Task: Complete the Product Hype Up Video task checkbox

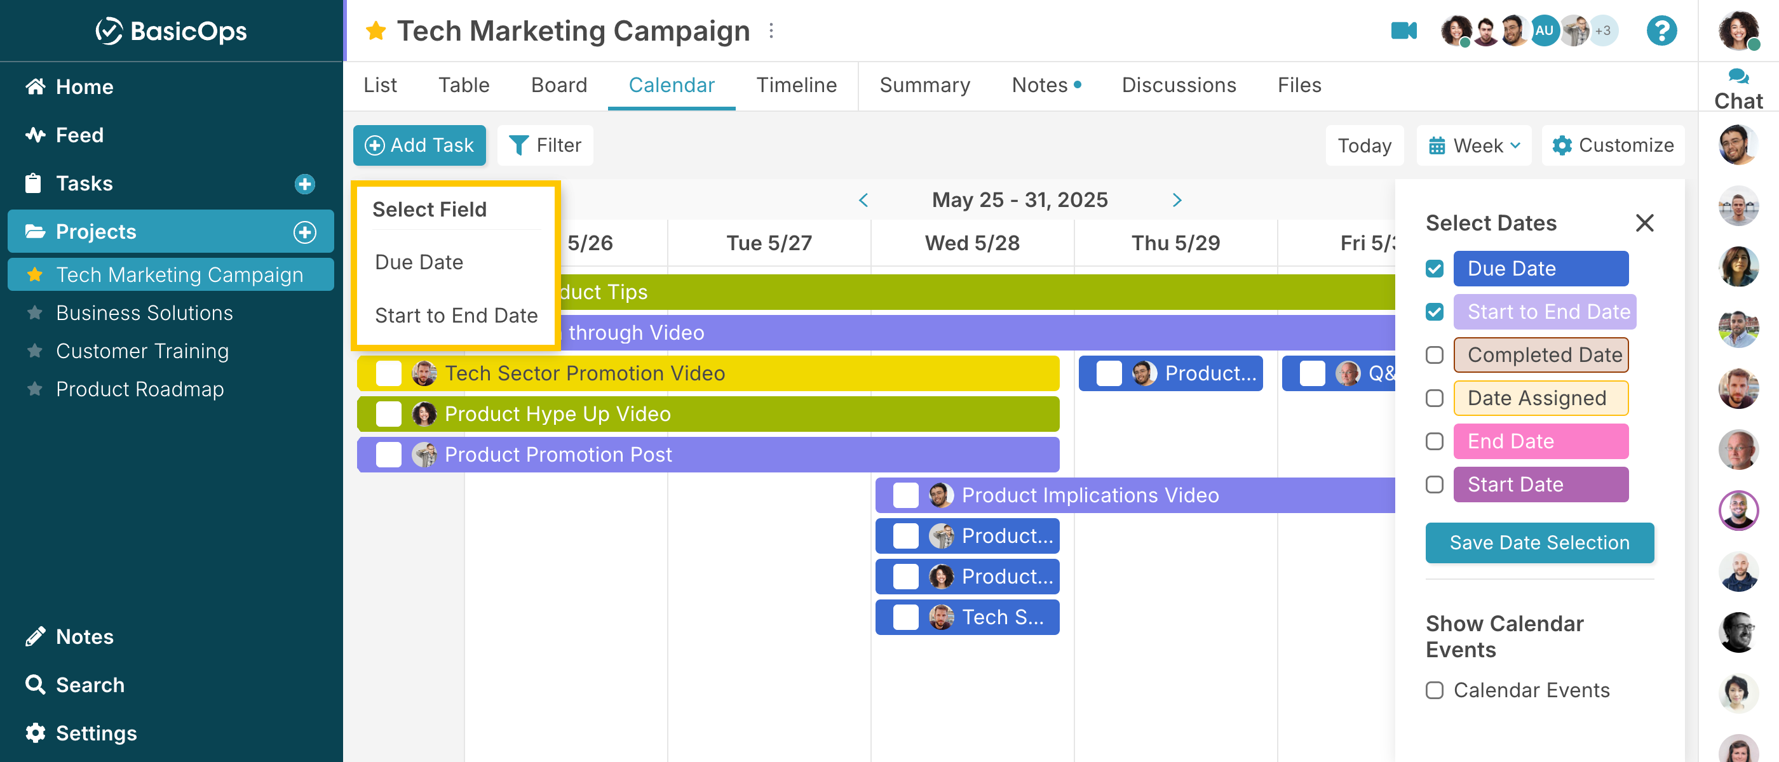Action: (388, 414)
